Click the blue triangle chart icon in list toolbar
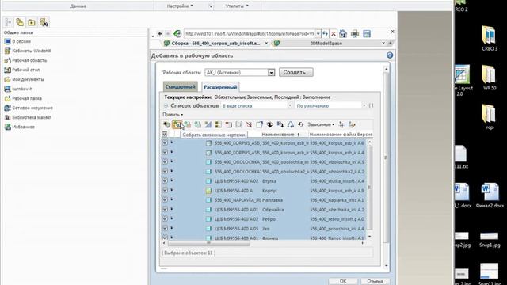 coord(208,124)
